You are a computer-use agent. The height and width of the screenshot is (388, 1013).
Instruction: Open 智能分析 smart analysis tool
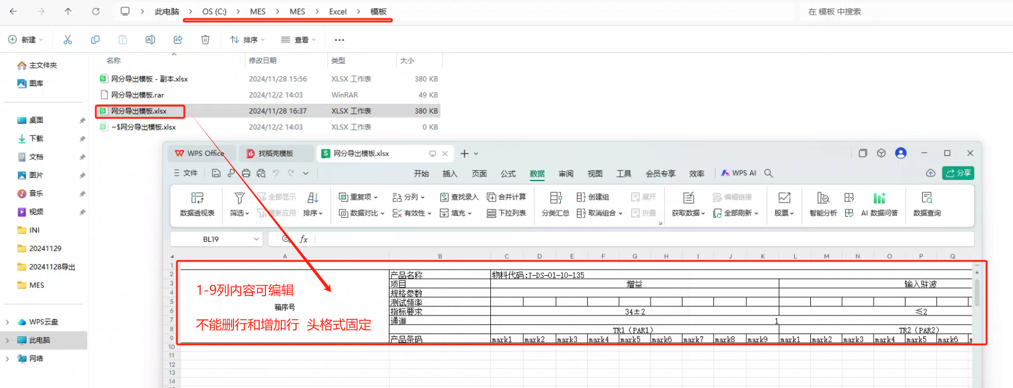(823, 204)
